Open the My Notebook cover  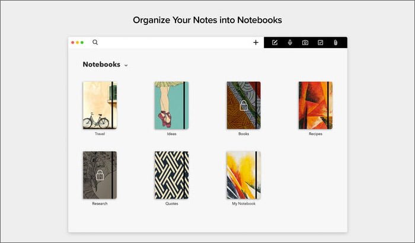(244, 175)
